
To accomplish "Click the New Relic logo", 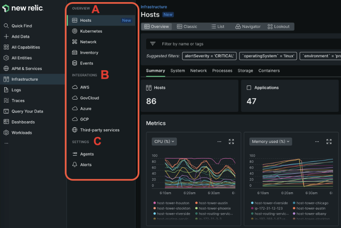I will coord(23,8).
